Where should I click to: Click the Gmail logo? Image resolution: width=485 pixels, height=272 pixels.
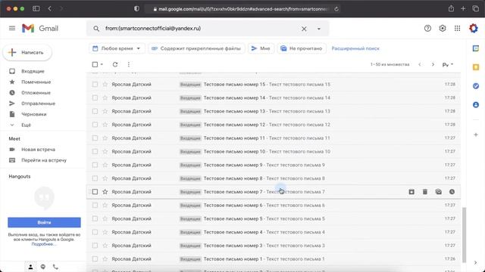coord(40,29)
